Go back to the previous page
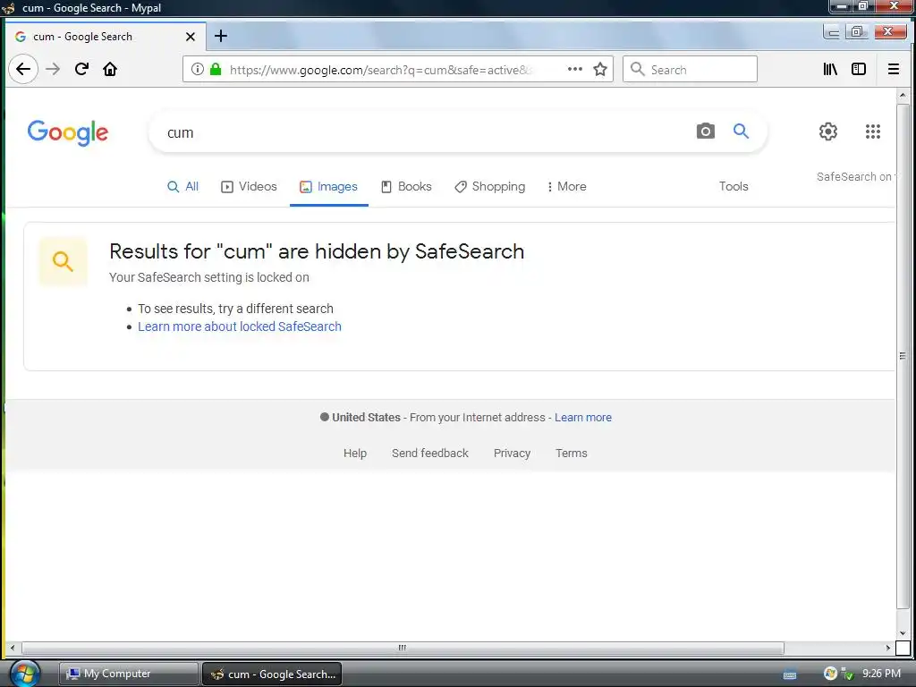 (x=23, y=69)
